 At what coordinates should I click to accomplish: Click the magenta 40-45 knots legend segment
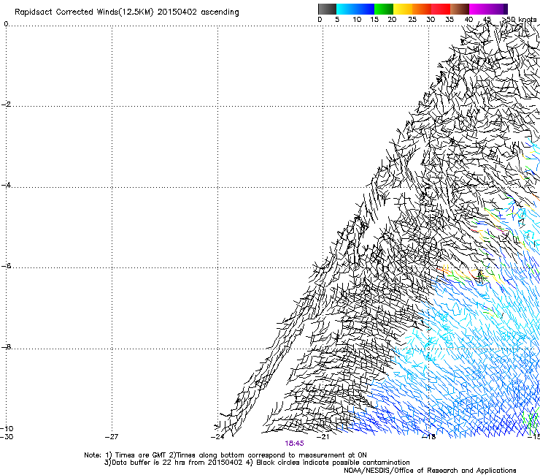coord(479,9)
